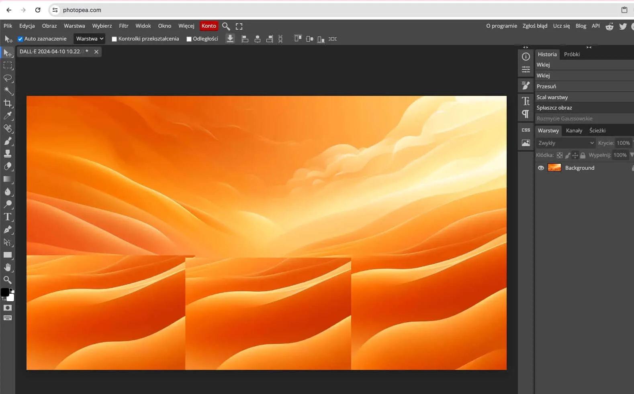This screenshot has width=634, height=394.
Task: Open the Edycja menu
Action: tap(27, 26)
